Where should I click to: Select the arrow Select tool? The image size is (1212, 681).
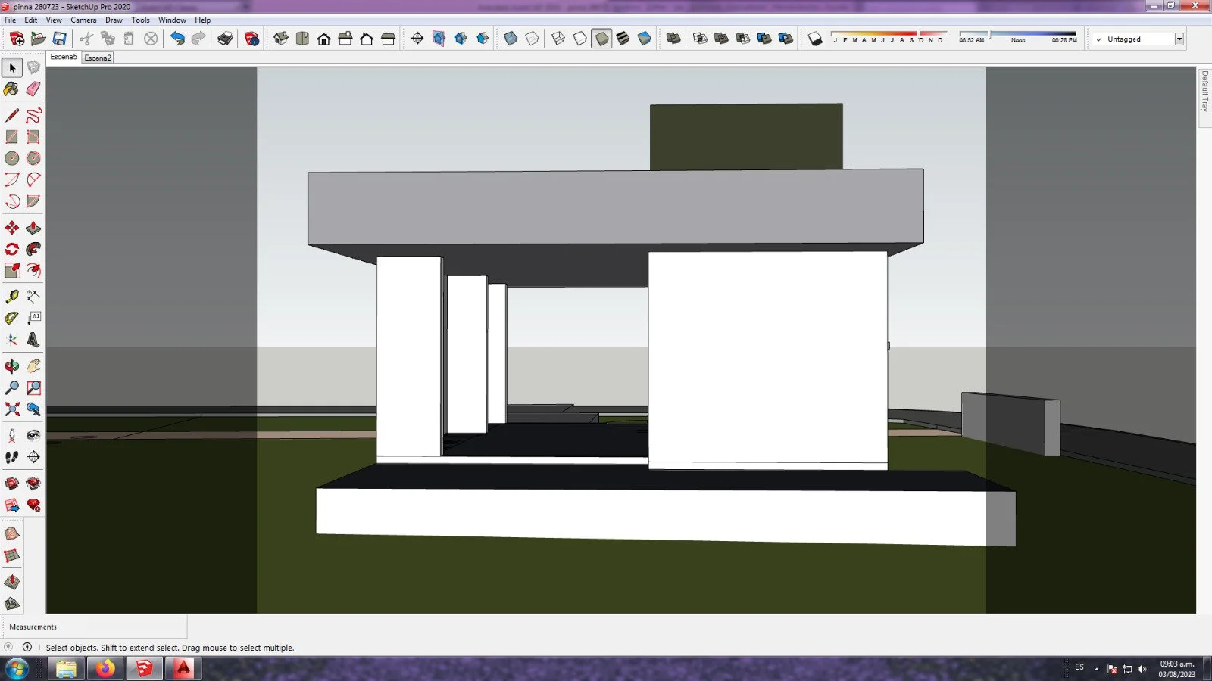12,68
